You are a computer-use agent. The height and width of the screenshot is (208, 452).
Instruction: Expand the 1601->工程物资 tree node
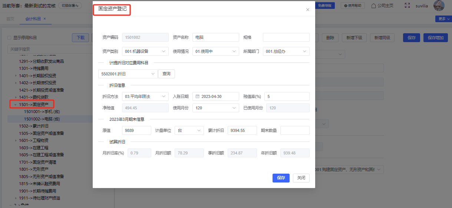click(16, 140)
